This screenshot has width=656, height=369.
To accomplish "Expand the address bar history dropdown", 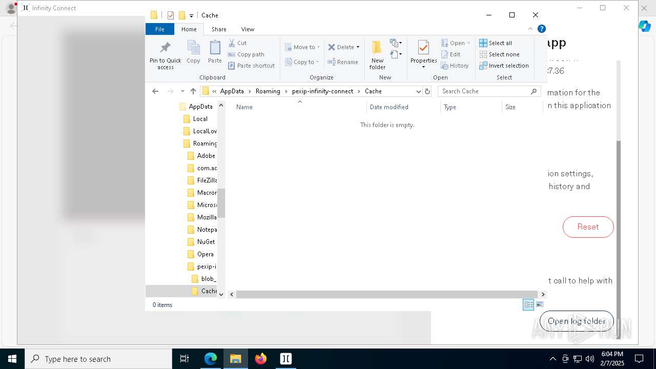I will coord(418,91).
